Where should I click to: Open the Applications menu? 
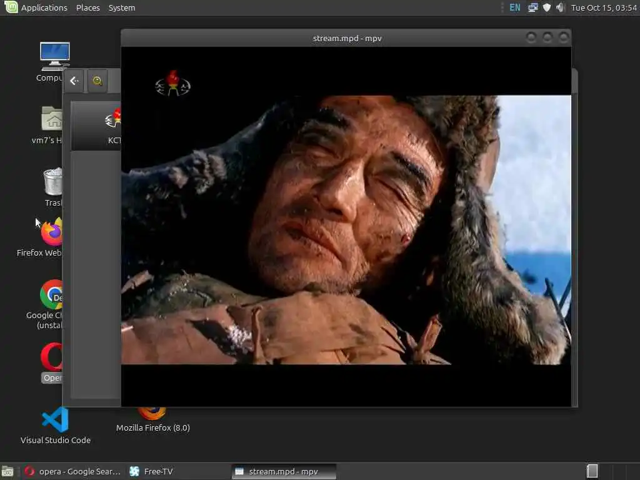click(44, 7)
